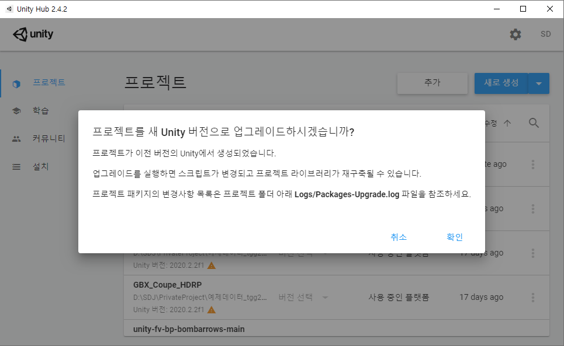The width and height of the screenshot is (564, 346).
Task: Open the SD account menu
Action: tap(546, 34)
